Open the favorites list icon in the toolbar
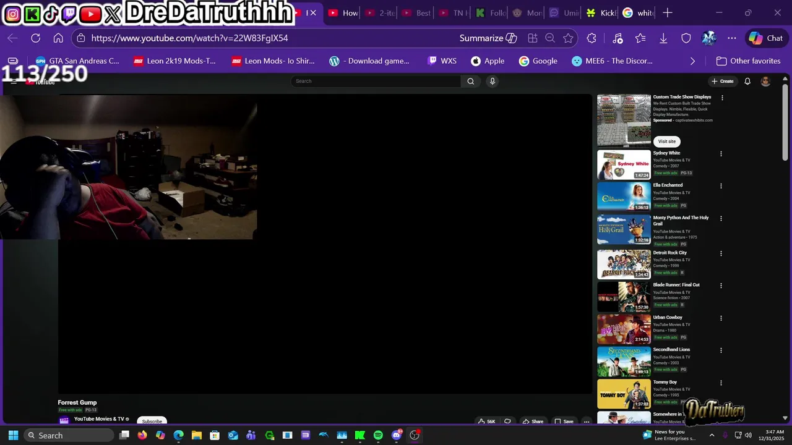Image resolution: width=792 pixels, height=445 pixels. pyautogui.click(x=640, y=38)
